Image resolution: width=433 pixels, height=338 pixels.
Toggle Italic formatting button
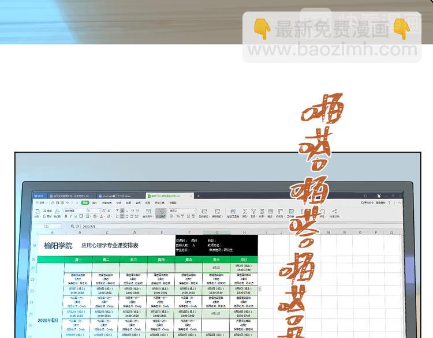click(71, 216)
